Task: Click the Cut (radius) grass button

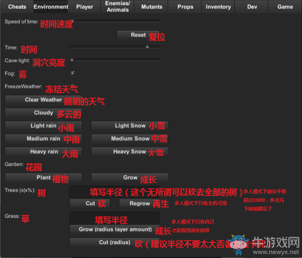Action: point(115,242)
